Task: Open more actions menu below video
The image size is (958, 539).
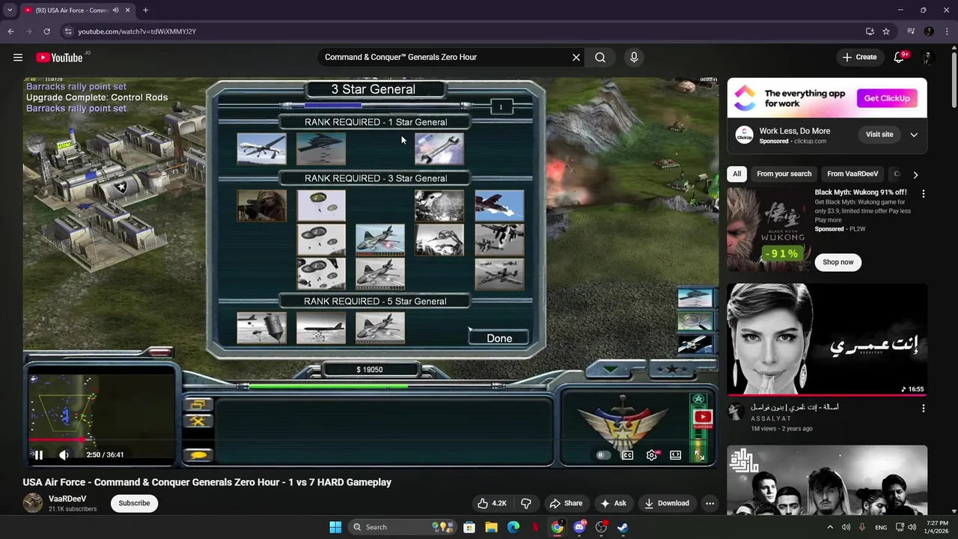Action: click(710, 503)
